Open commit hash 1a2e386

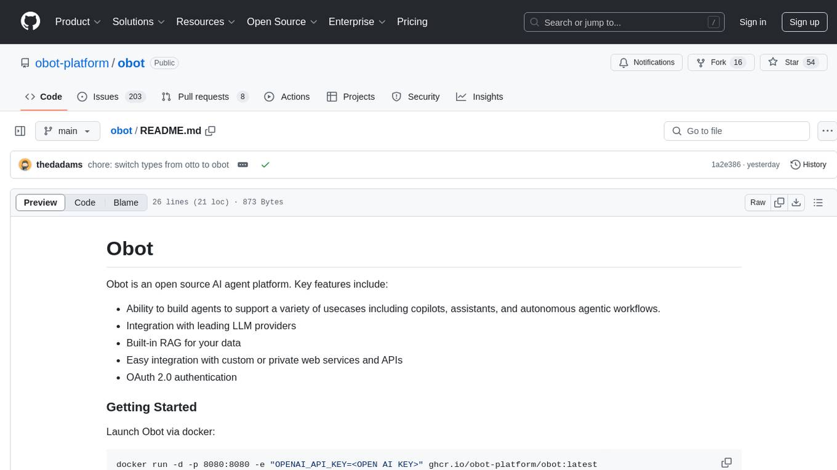click(726, 165)
